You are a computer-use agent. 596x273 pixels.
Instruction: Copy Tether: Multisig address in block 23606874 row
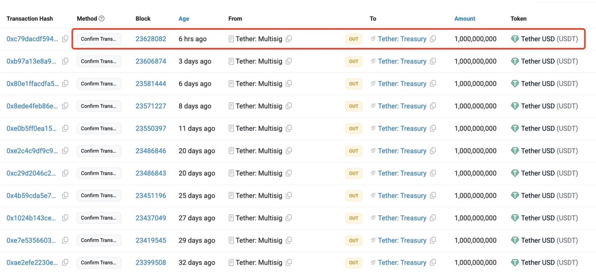coord(289,61)
